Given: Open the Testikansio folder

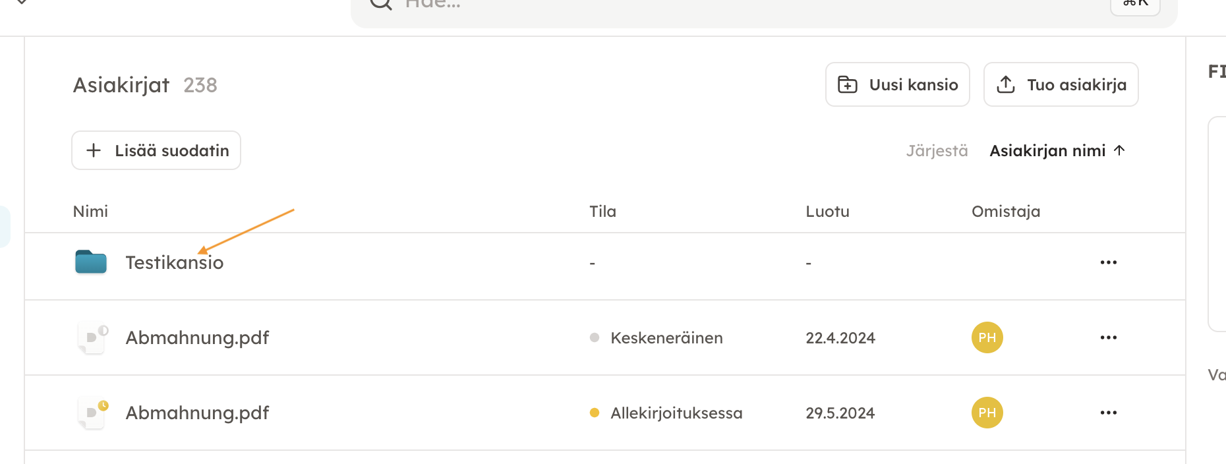Looking at the screenshot, I should (175, 263).
